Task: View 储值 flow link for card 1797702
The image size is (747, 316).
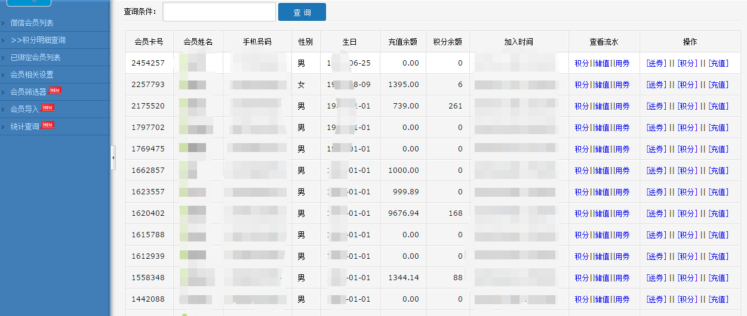Action: (602, 128)
